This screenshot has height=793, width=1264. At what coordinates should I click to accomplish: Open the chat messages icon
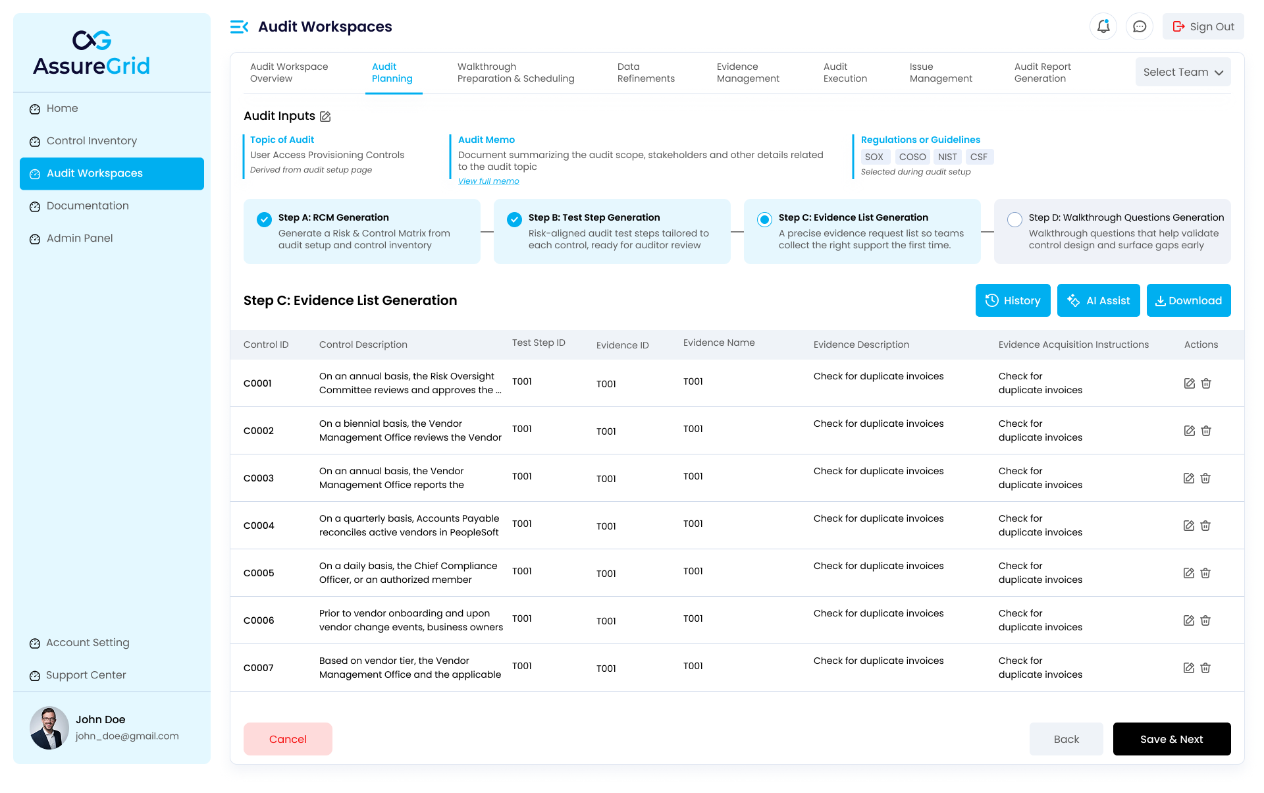[x=1140, y=26]
